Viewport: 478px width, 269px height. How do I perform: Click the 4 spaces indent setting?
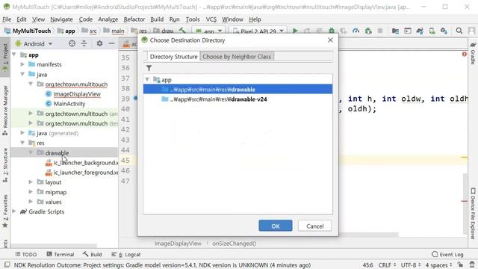pos(438,265)
